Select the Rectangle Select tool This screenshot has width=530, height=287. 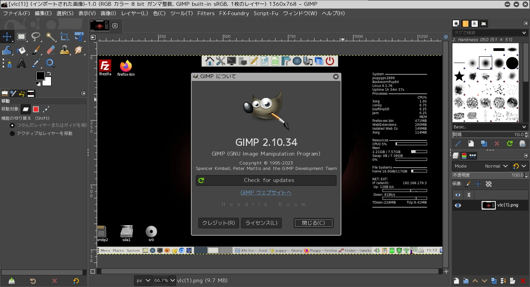click(x=21, y=37)
